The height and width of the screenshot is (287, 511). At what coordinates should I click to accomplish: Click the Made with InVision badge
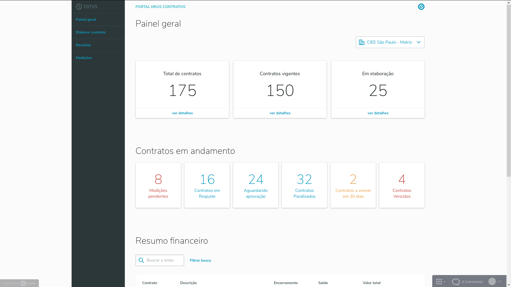(19, 283)
